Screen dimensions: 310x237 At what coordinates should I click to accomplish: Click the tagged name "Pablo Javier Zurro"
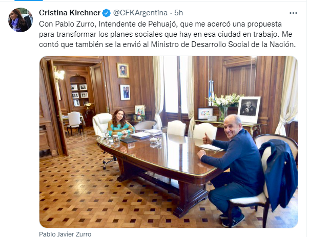(x=65, y=234)
